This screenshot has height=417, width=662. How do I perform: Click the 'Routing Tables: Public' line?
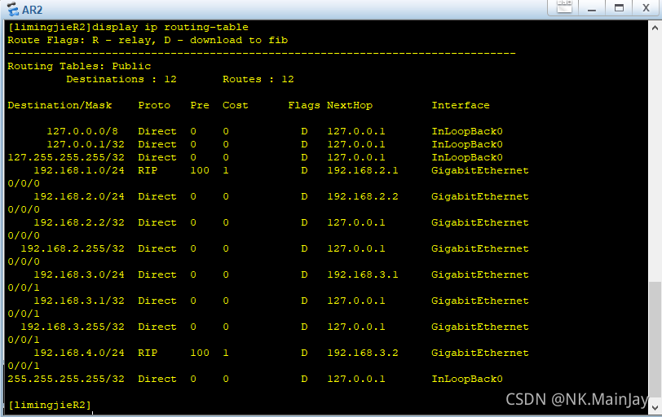(x=79, y=66)
